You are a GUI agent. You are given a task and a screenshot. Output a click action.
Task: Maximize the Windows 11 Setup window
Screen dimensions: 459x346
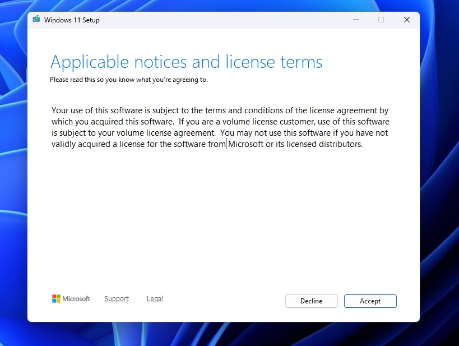tap(381, 20)
